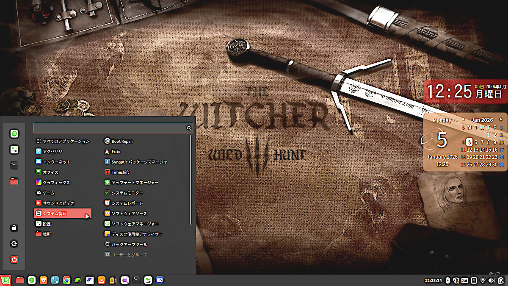508x286 pixels.
Task: Click the screenshot camera icon in taskbar
Action: pos(159,280)
